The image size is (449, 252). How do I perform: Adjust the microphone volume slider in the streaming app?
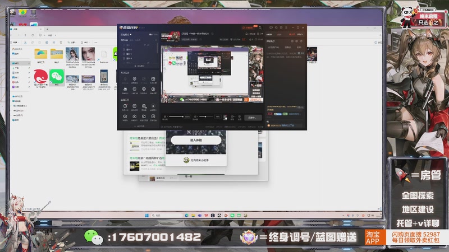click(176, 116)
